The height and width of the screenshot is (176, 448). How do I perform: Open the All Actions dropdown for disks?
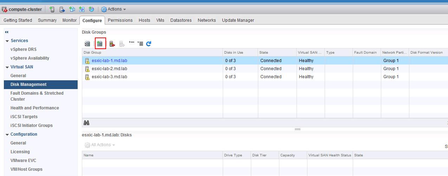tap(100, 145)
